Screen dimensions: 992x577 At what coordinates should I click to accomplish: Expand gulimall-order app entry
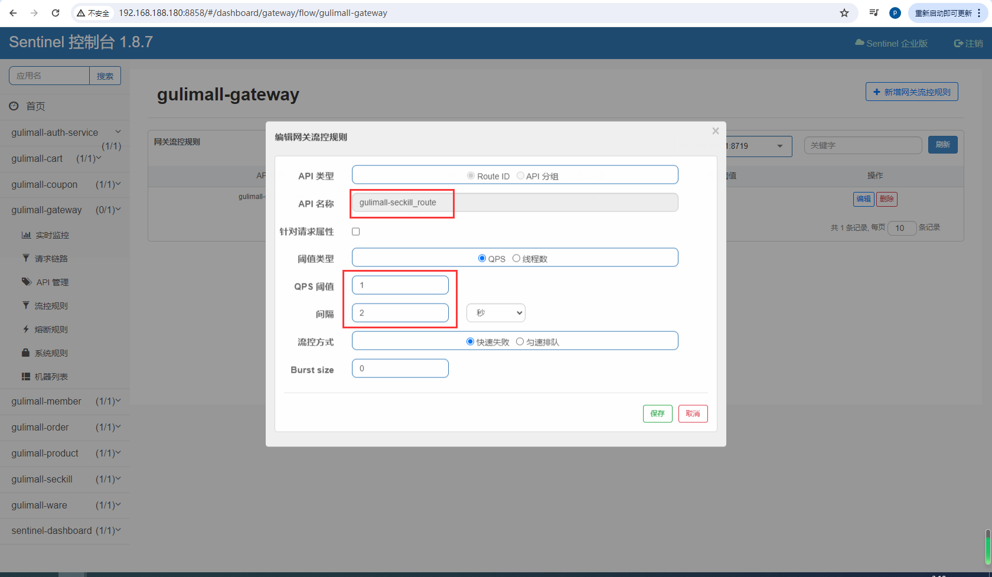point(65,427)
